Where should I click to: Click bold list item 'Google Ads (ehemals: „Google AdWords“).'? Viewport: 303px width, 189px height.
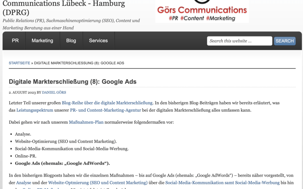62,163
